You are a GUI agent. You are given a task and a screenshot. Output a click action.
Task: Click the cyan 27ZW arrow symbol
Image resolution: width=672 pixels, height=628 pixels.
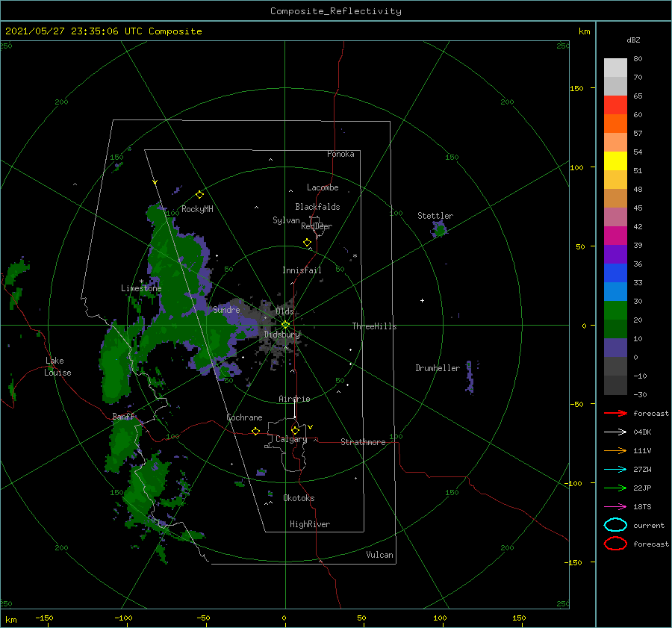tap(615, 470)
